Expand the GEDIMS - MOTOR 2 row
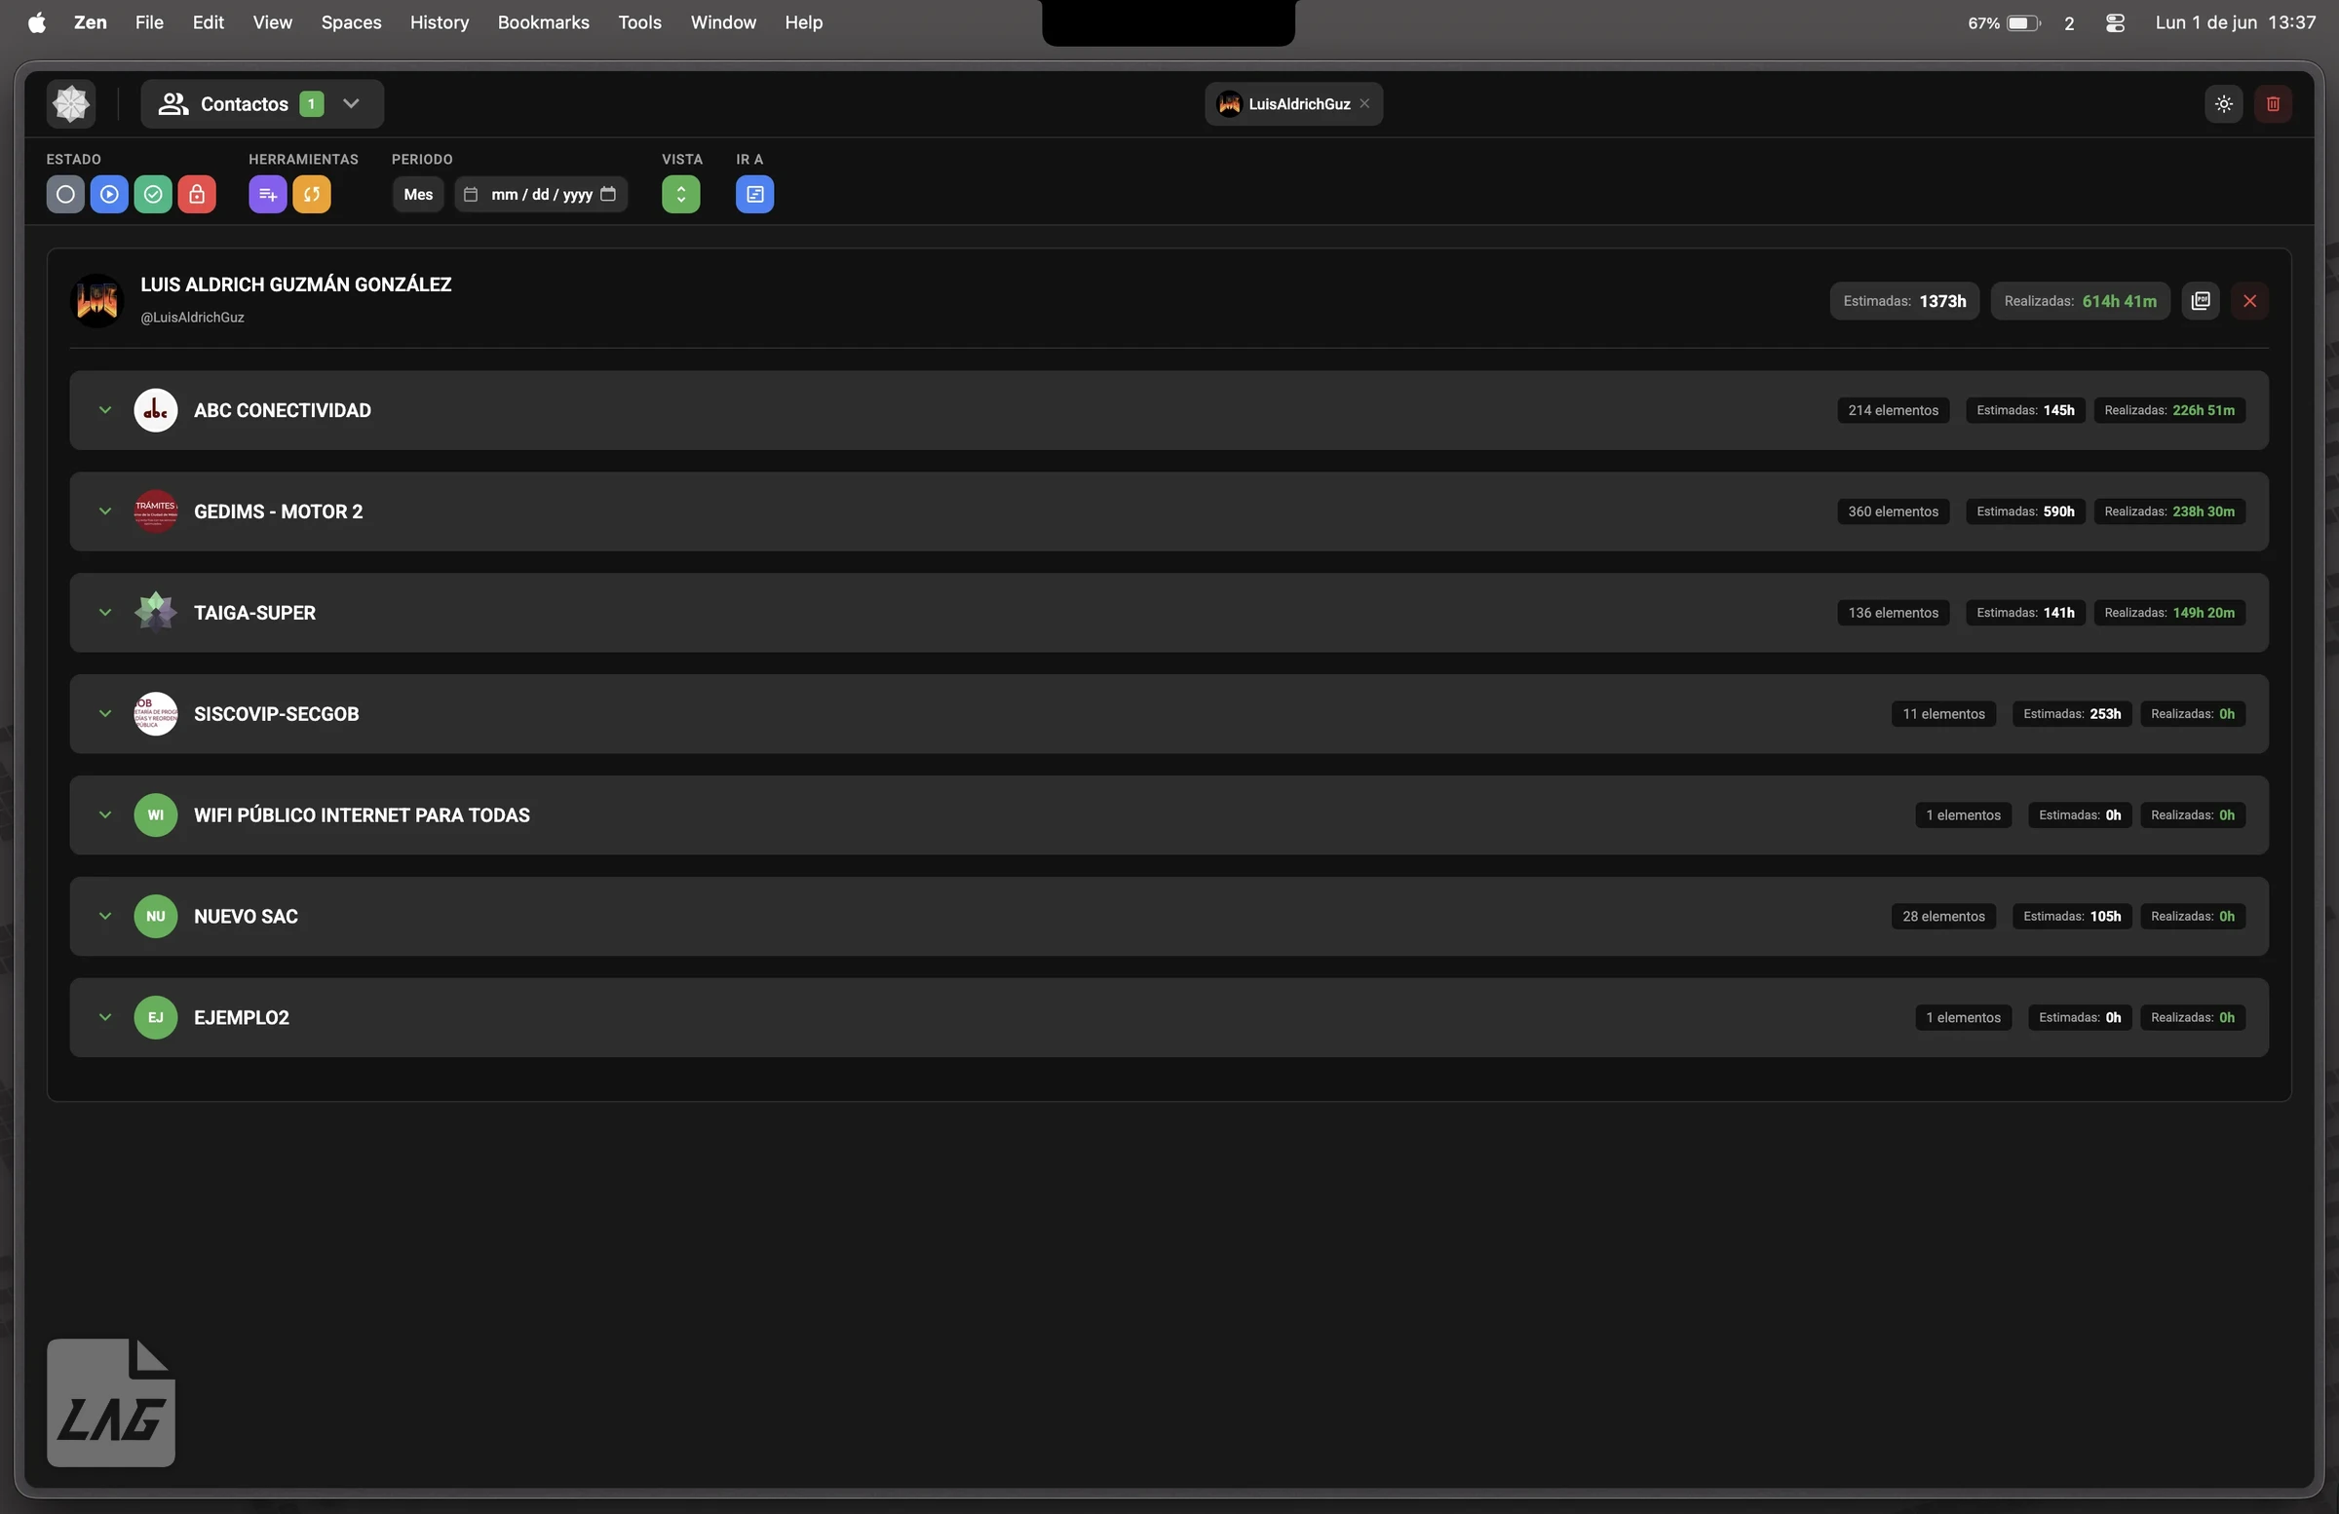This screenshot has width=2339, height=1514. 105,511
